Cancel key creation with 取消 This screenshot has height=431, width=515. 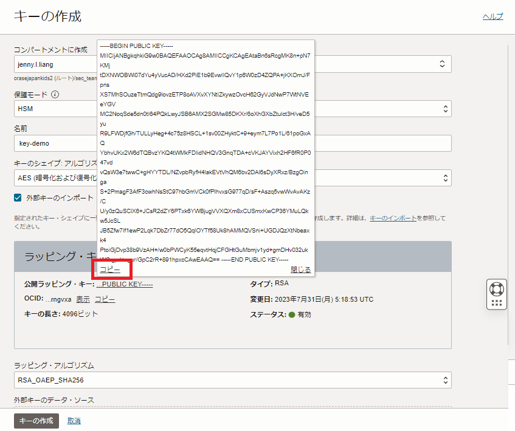point(74,421)
